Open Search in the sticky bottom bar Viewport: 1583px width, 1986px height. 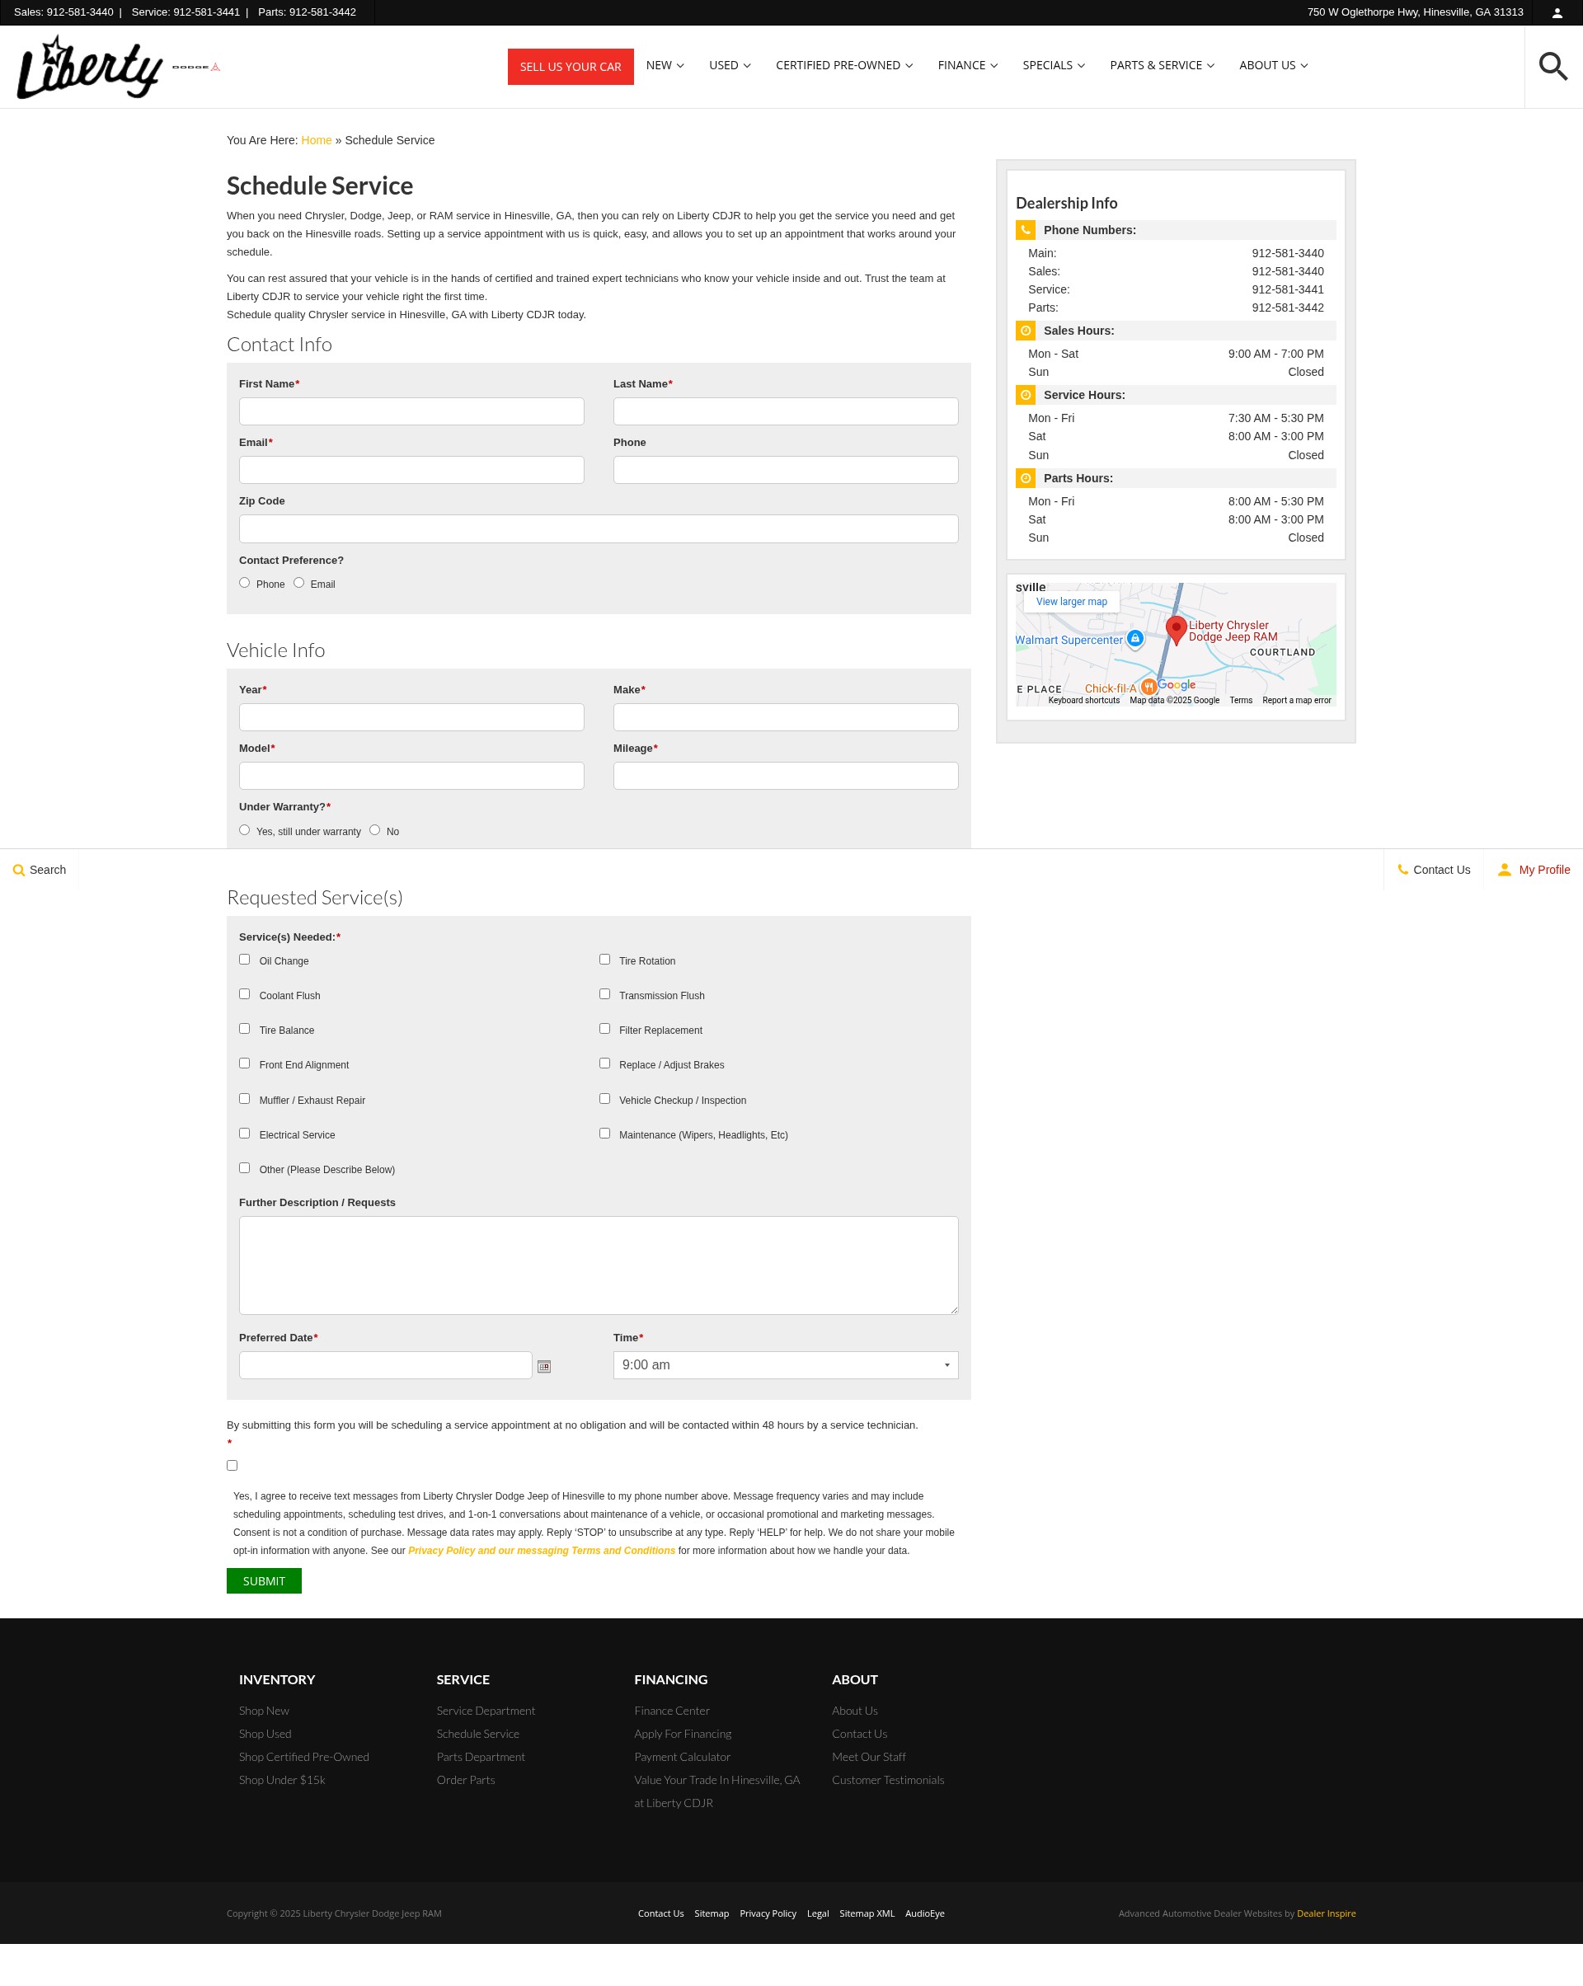coord(40,870)
